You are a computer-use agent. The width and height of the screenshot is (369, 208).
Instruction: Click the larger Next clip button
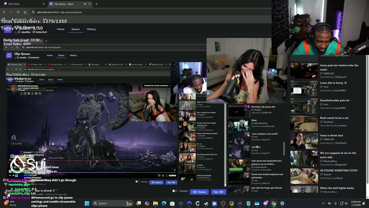point(218,192)
